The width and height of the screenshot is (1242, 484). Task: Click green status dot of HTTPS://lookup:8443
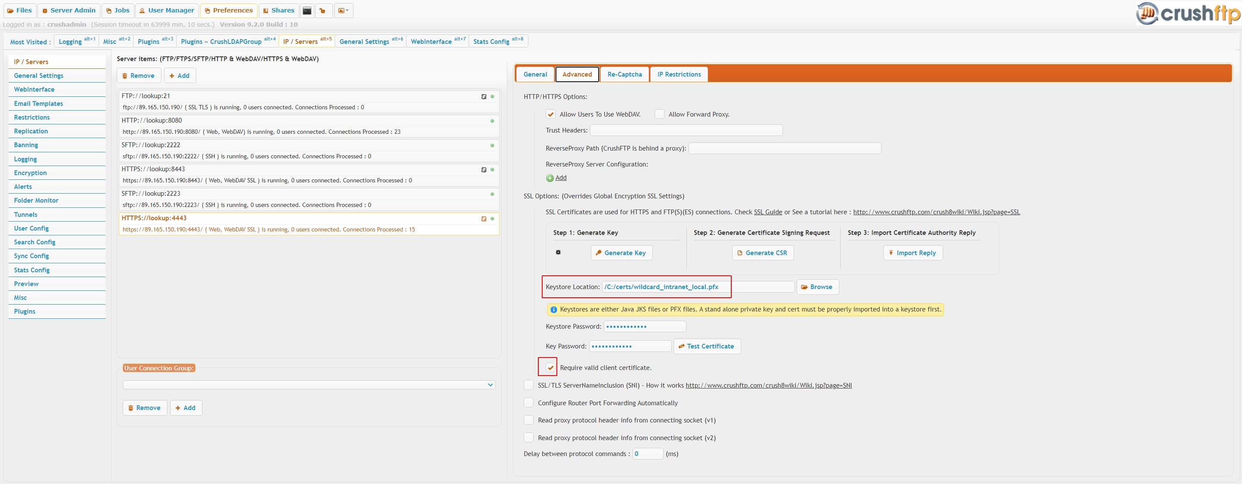492,170
